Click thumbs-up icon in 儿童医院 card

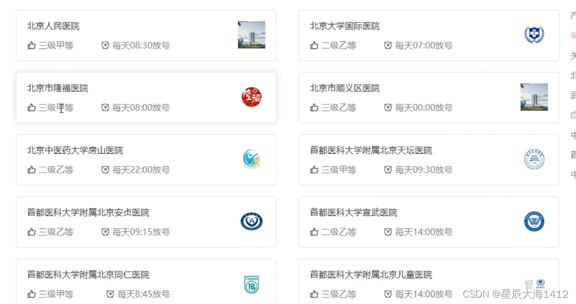point(314,294)
